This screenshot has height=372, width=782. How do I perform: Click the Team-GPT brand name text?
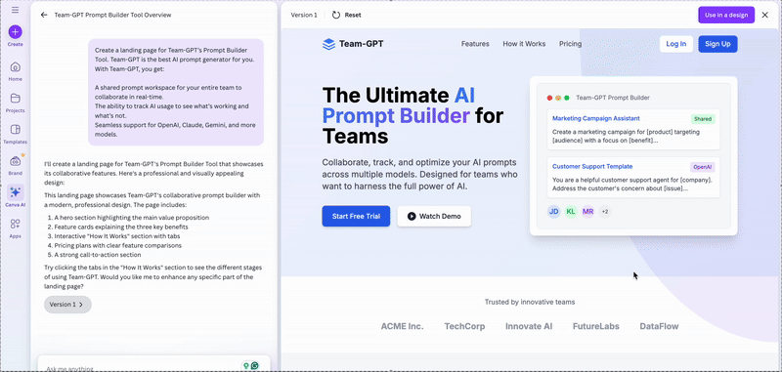tap(362, 44)
